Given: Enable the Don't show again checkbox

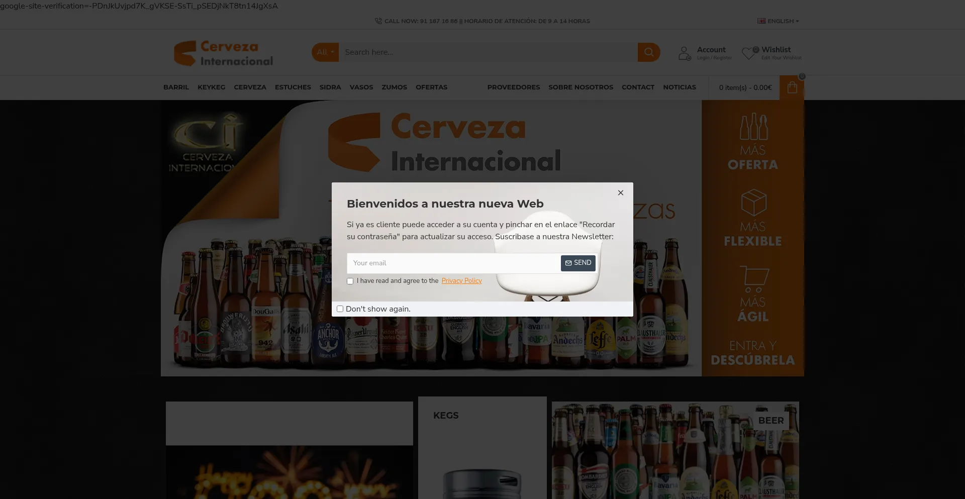Looking at the screenshot, I should pos(340,309).
